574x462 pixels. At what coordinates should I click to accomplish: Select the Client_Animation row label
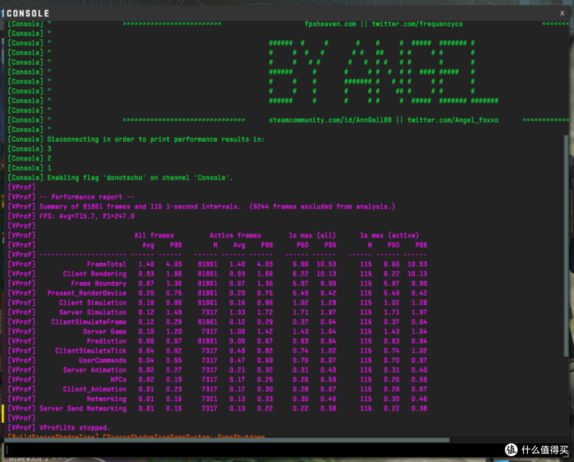point(95,389)
